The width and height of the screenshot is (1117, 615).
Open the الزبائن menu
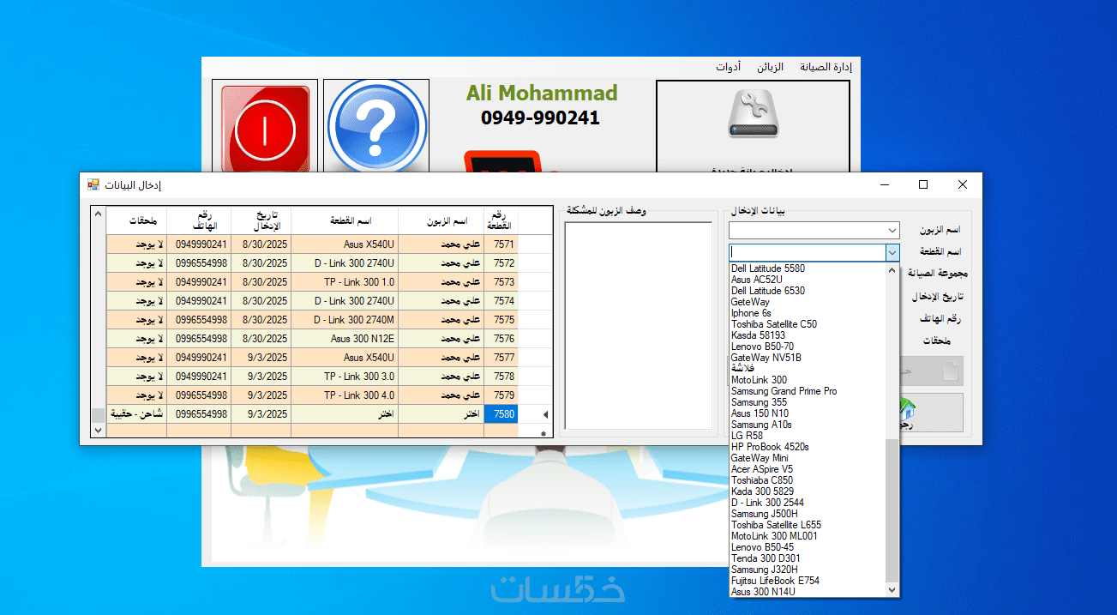click(771, 67)
